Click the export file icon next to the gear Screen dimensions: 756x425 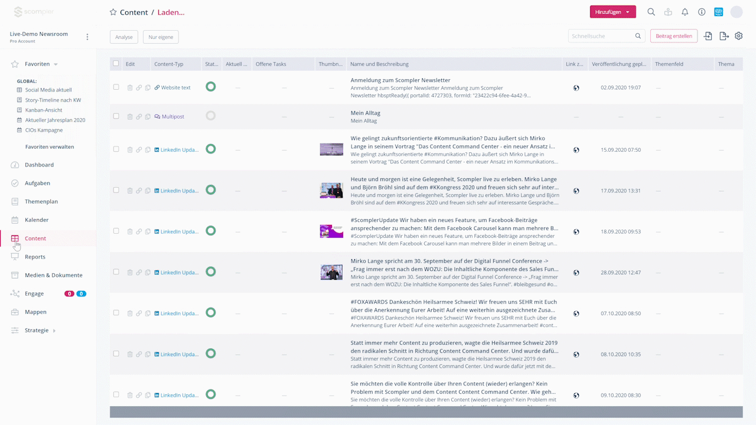[x=724, y=36]
